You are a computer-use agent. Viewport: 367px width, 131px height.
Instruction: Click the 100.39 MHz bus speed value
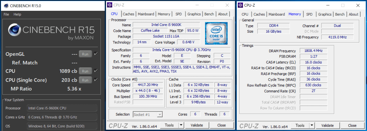tap(148, 97)
